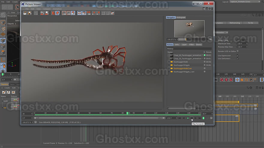
Task: Go to first frame in Picture Viewer
Action: click(180, 118)
